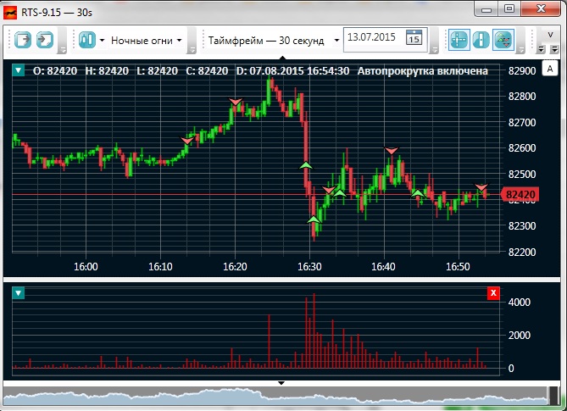Expand overflow arrow after file toolbar group

click(x=62, y=50)
